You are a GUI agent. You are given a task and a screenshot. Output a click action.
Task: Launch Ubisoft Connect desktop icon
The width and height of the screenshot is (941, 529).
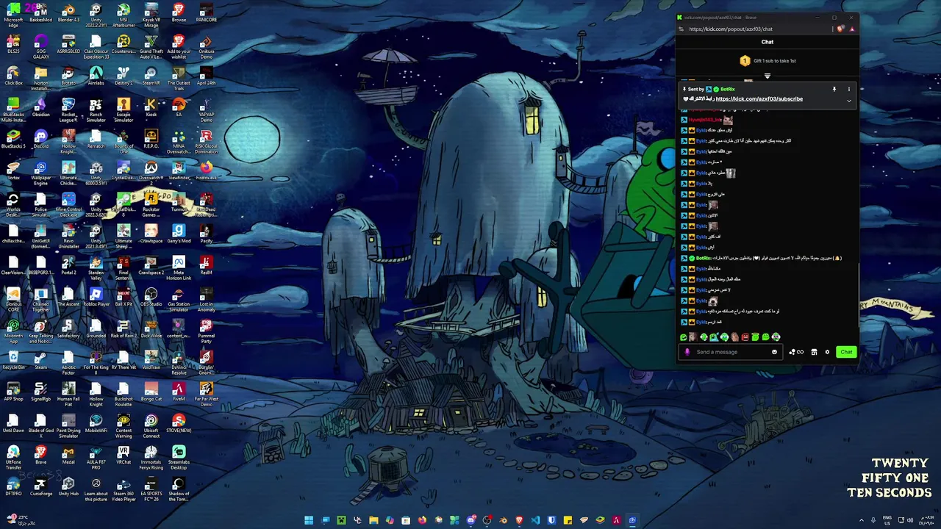[151, 424]
